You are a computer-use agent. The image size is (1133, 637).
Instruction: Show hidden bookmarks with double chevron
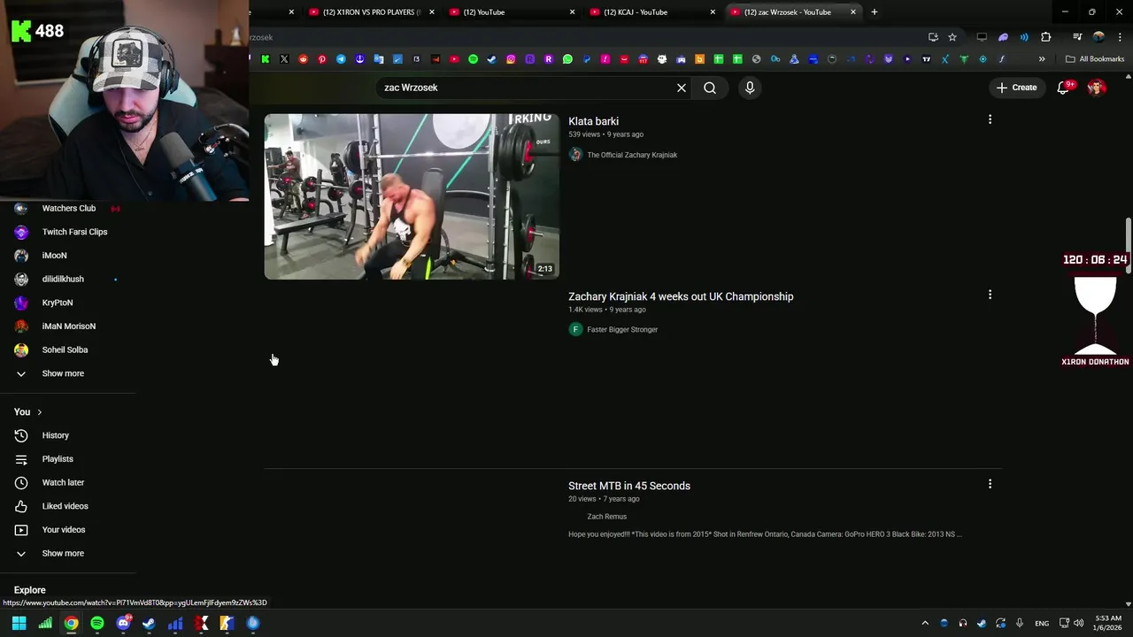[x=1042, y=59]
